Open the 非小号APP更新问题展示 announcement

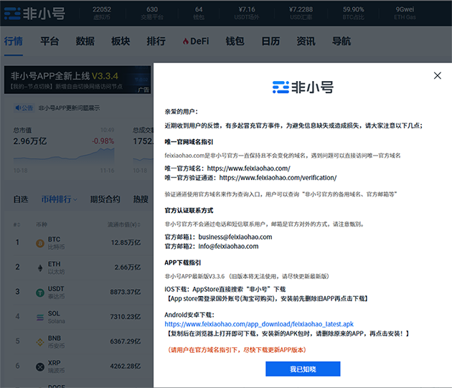click(69, 108)
